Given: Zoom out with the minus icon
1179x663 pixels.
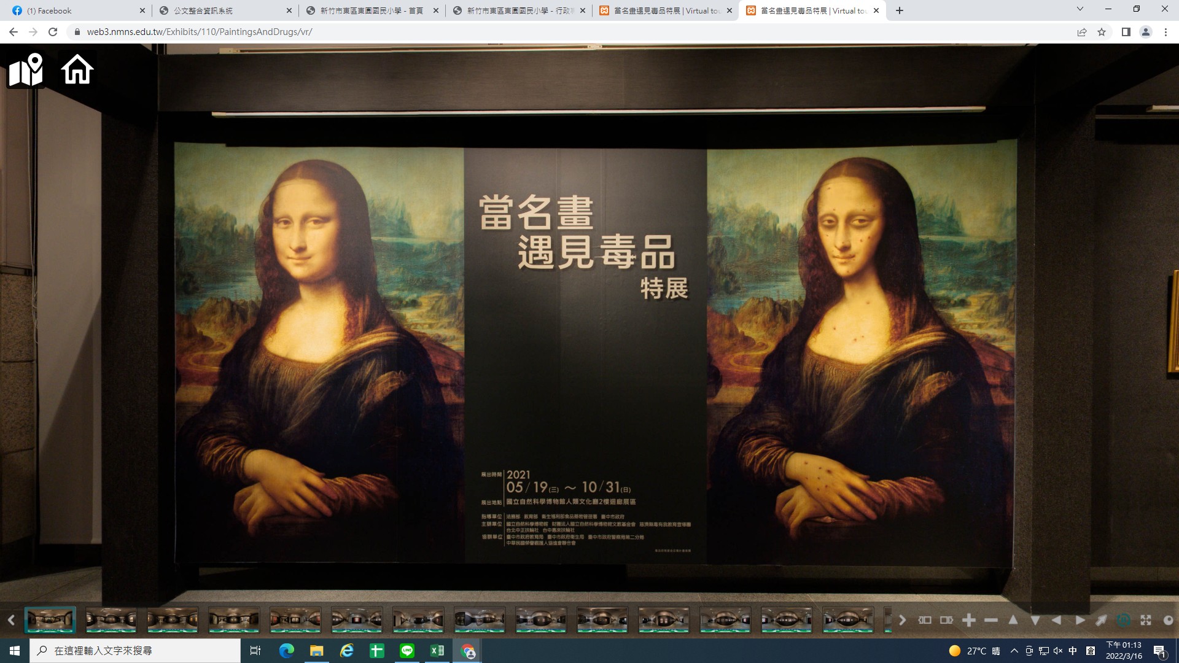Looking at the screenshot, I should tap(990, 620).
